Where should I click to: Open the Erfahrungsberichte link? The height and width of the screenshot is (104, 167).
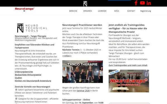tap(24, 72)
